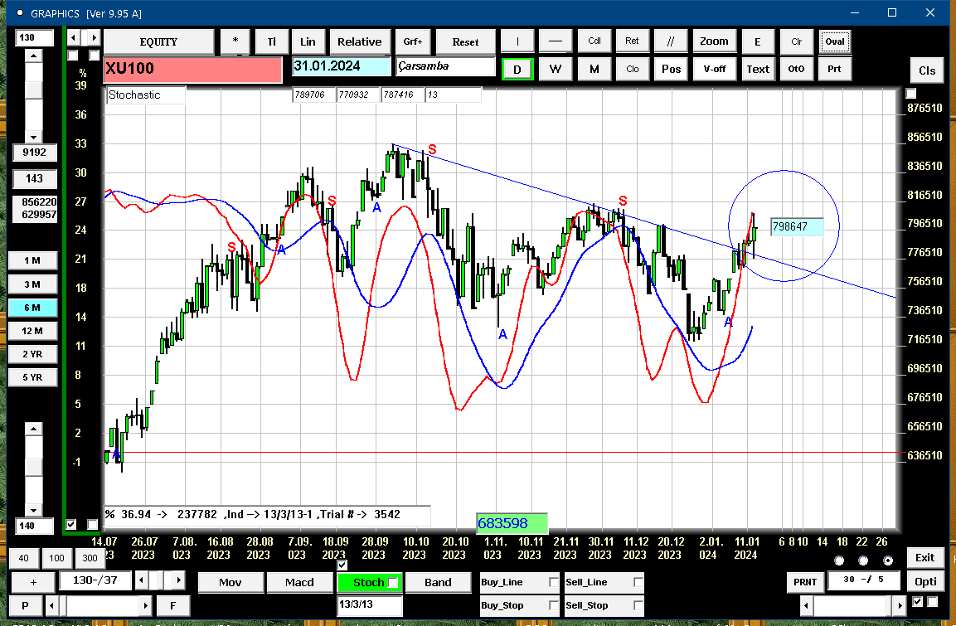Enable the Buy_Line checkbox
This screenshot has width=956, height=626.
(x=554, y=582)
